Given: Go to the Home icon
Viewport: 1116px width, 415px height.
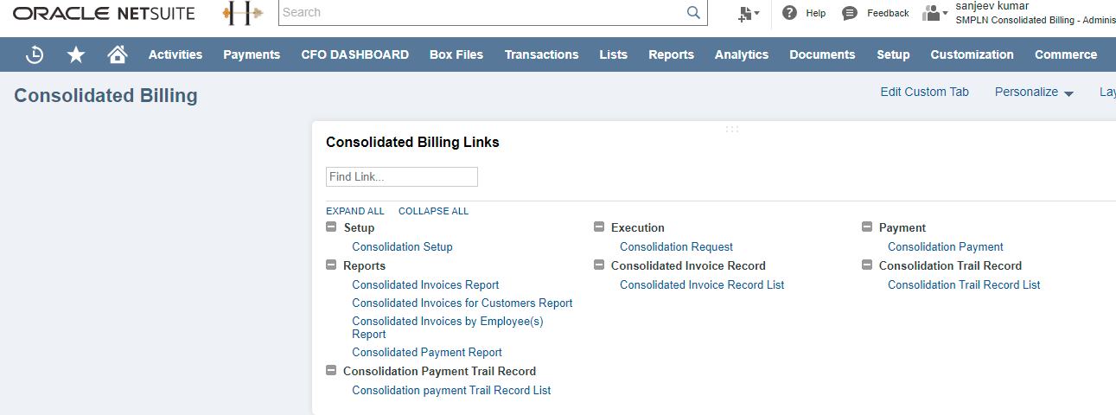Looking at the screenshot, I should pos(118,54).
